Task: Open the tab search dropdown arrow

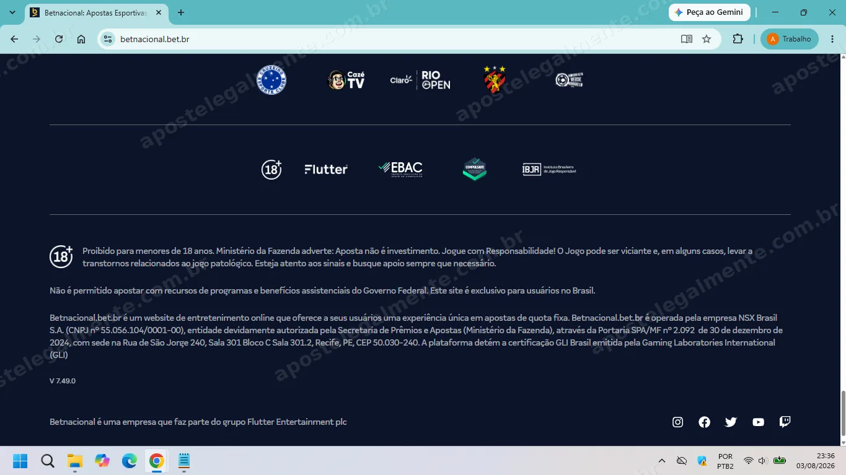Action: 12,12
